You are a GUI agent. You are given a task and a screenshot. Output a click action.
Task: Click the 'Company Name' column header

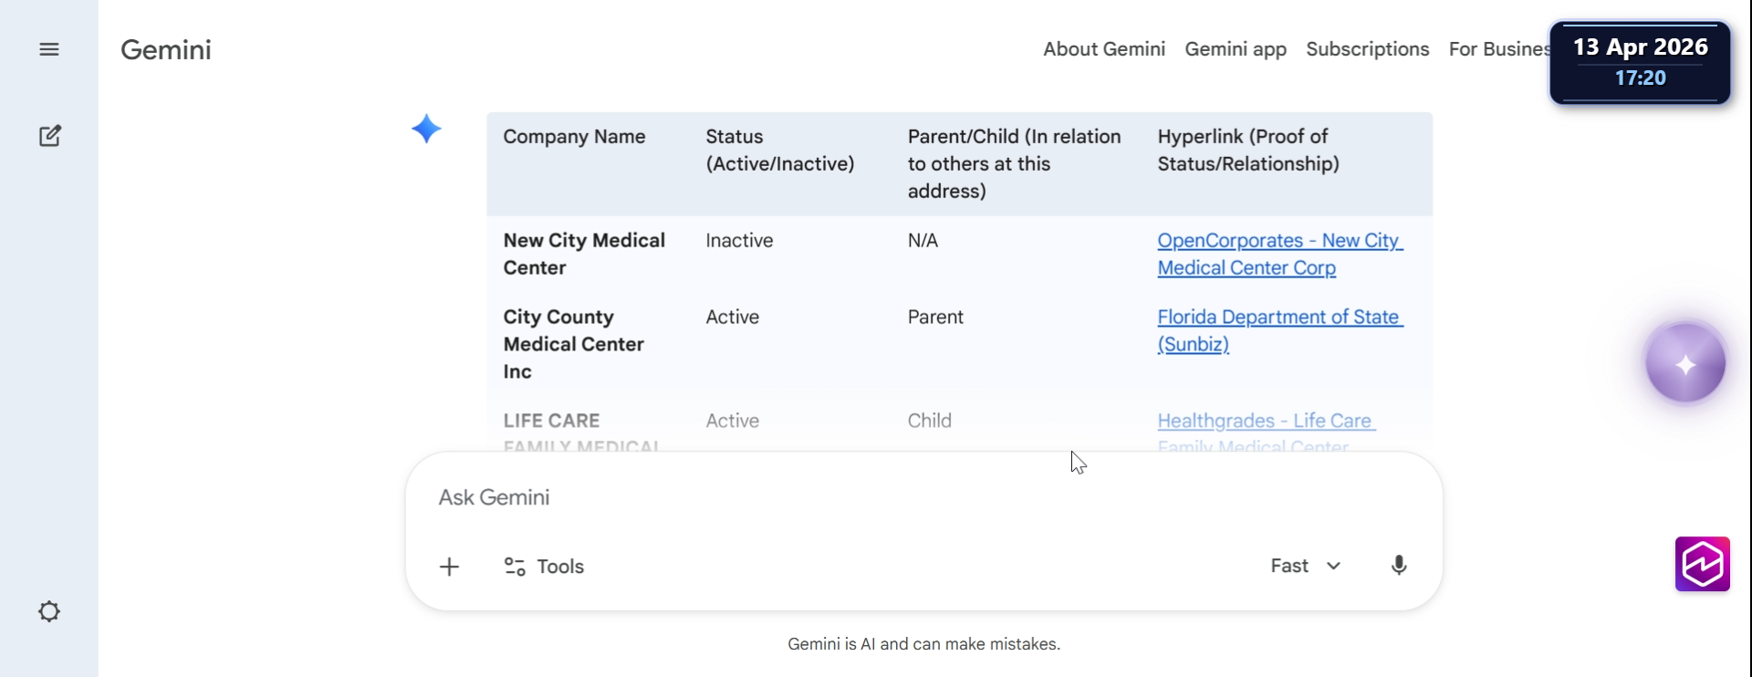(x=574, y=137)
